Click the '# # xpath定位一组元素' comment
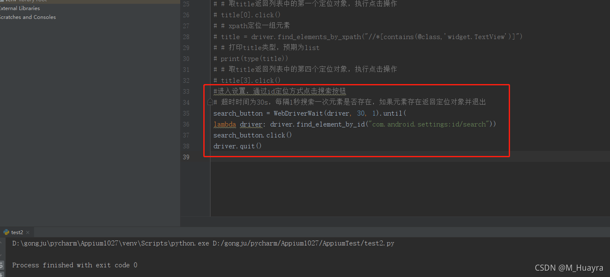 click(x=252, y=26)
